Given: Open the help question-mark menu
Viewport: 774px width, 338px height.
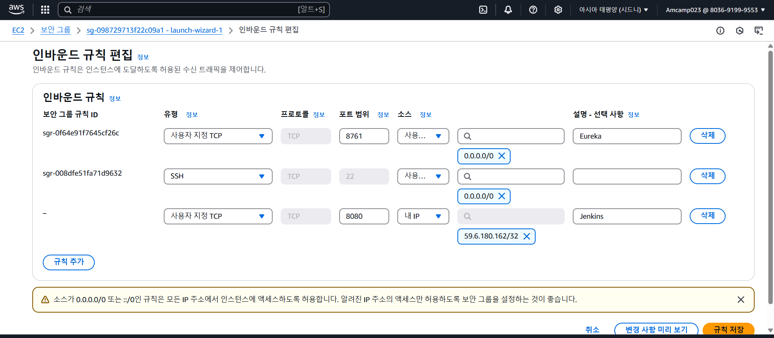Looking at the screenshot, I should click(x=533, y=10).
